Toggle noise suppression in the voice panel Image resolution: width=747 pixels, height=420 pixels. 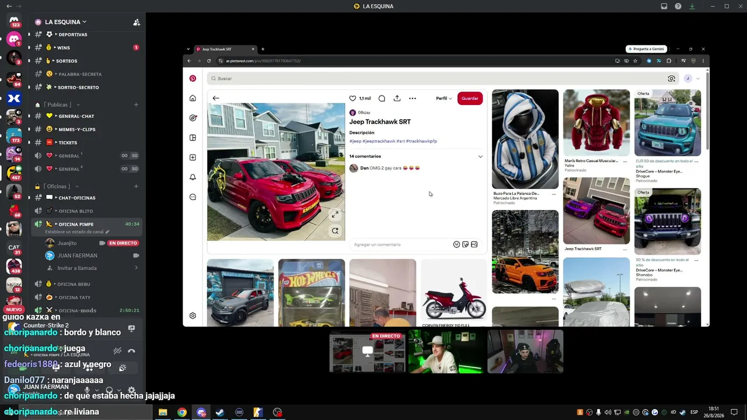(117, 351)
